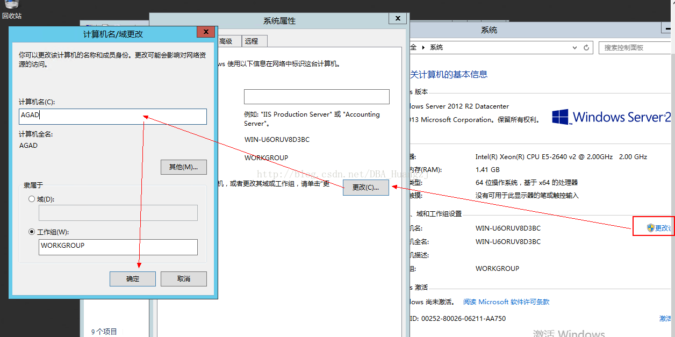
Task: Select the 域(D) radio button
Action: 32,199
